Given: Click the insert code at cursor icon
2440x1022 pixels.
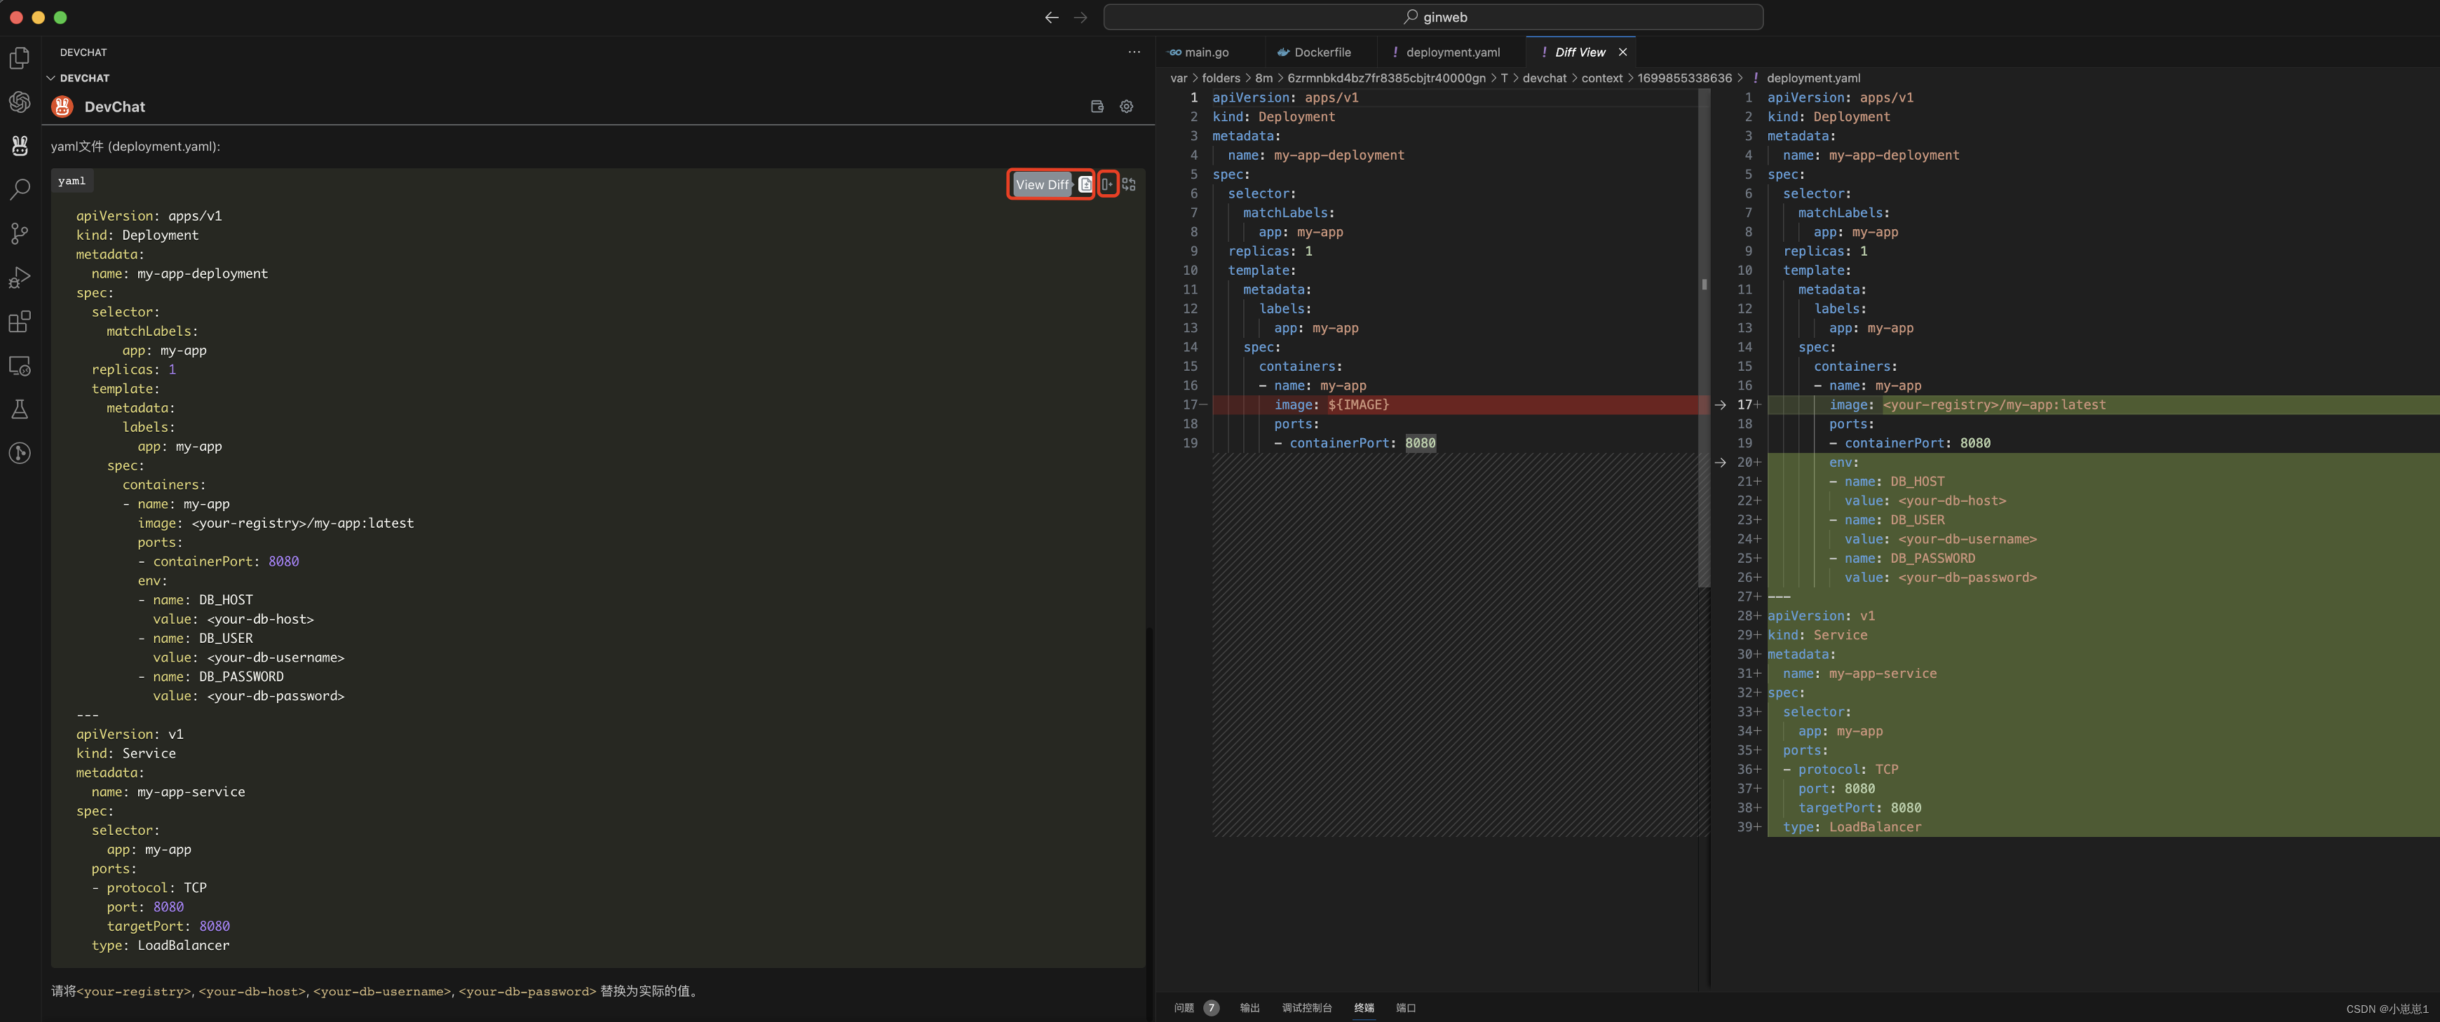Looking at the screenshot, I should point(1107,184).
